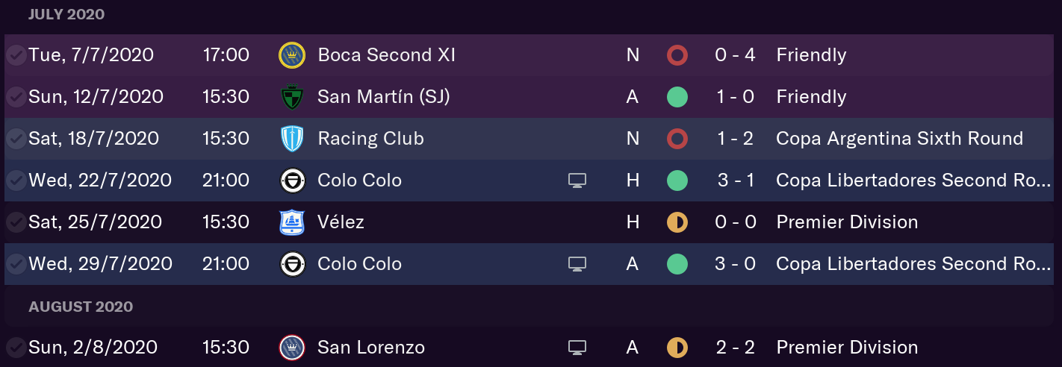Collapse the JULY 2020 month header
This screenshot has height=367, width=1062.
pos(66,15)
